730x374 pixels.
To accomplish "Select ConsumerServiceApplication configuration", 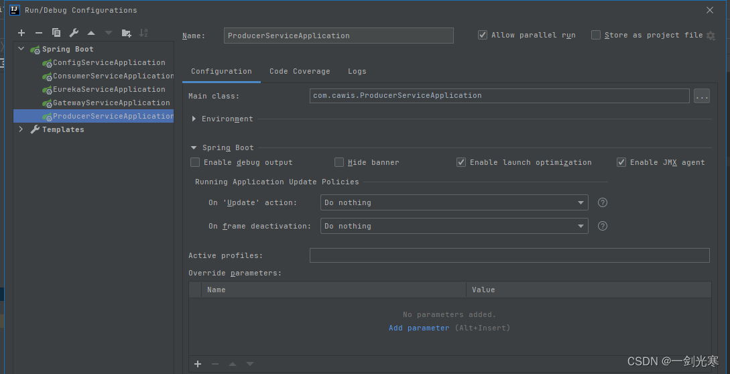I will [113, 76].
